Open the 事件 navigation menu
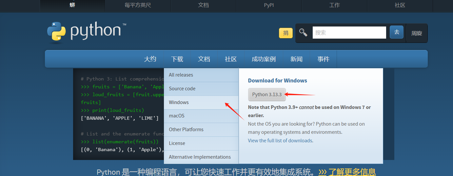Viewport: 453px width, 176px height. click(323, 59)
